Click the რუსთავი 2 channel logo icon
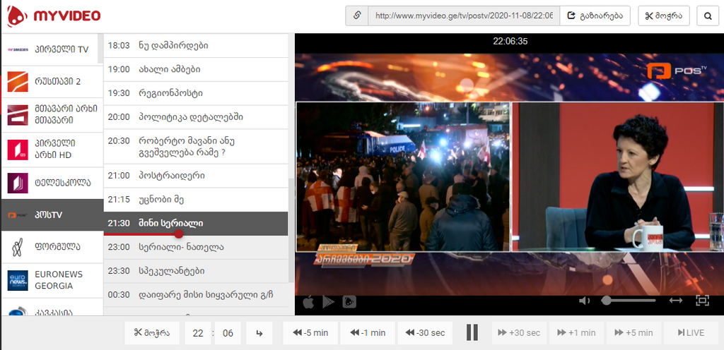Image resolution: width=724 pixels, height=350 pixels. (x=18, y=82)
